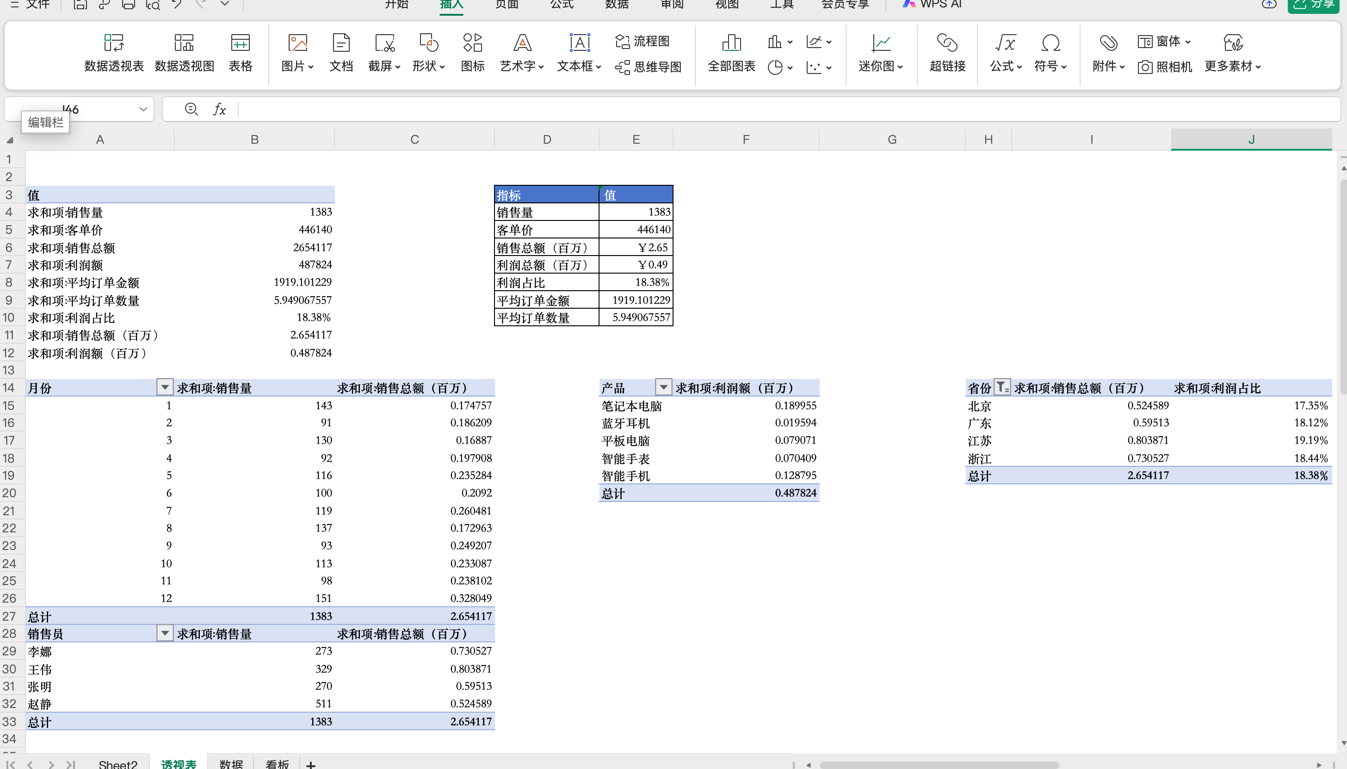Viewport: 1347px width, 769px height.
Task: Click the formula bar input field
Action: (740, 110)
